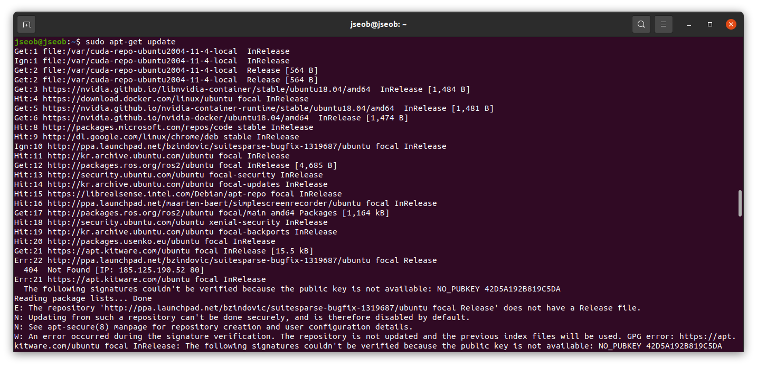Click the E: repository has no Release file line
Viewport: 757px width, 367px height.
327,308
